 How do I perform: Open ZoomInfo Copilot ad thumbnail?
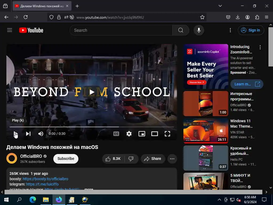coord(206,66)
